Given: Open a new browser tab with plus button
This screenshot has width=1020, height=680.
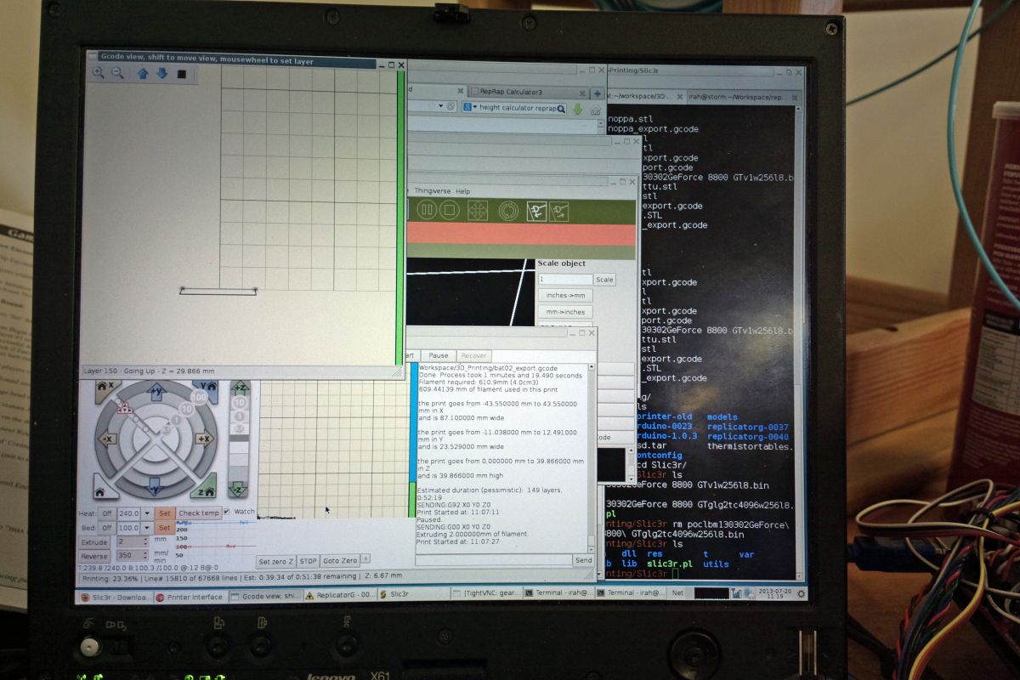Looking at the screenshot, I should coord(597,93).
